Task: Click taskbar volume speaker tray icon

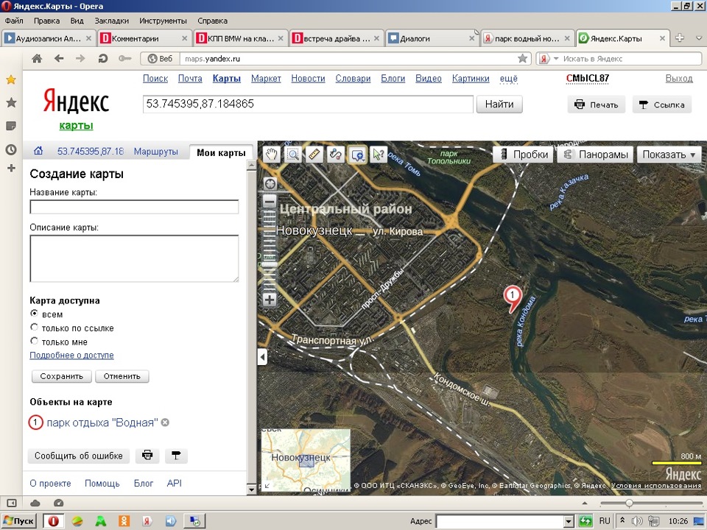Action: pyautogui.click(x=636, y=521)
